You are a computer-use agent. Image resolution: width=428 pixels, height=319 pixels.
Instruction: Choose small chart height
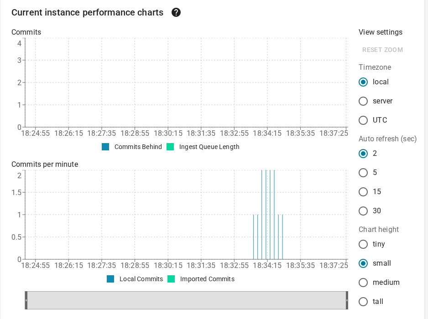click(x=363, y=263)
